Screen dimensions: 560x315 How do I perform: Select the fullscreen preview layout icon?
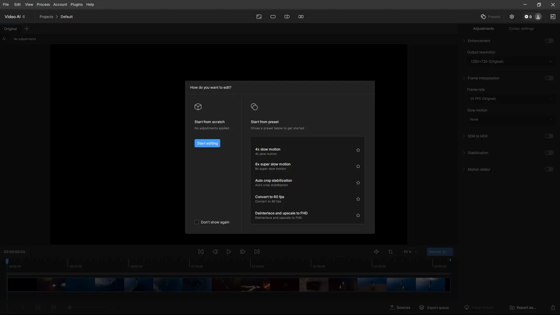[259, 17]
